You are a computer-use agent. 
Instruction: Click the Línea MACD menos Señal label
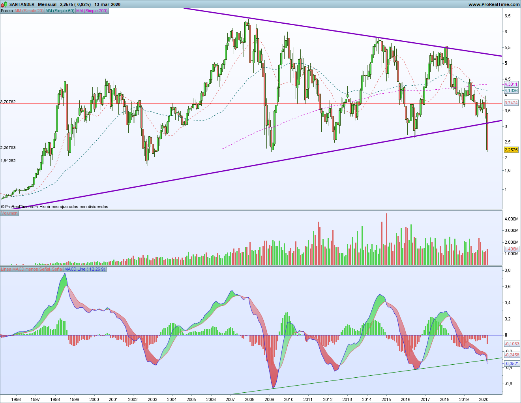pyautogui.click(x=26, y=269)
